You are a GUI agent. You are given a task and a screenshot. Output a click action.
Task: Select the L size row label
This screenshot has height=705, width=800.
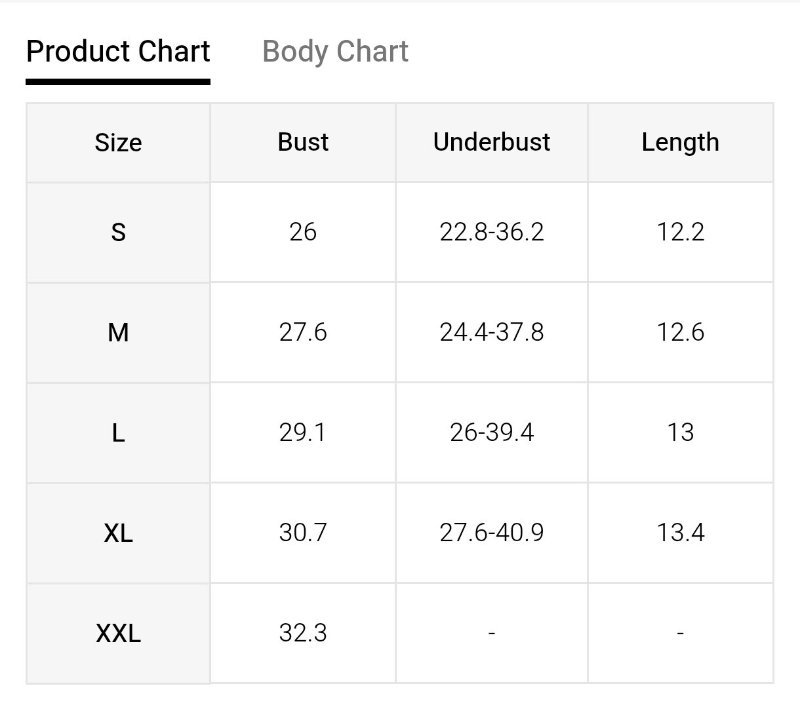pos(118,433)
